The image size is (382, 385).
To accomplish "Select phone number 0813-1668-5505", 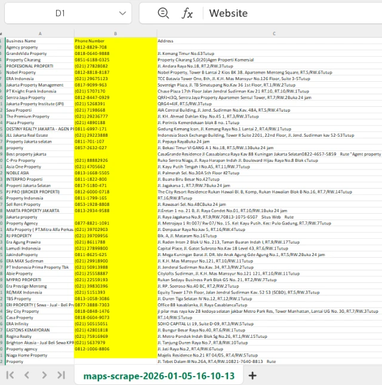I will [x=115, y=173].
